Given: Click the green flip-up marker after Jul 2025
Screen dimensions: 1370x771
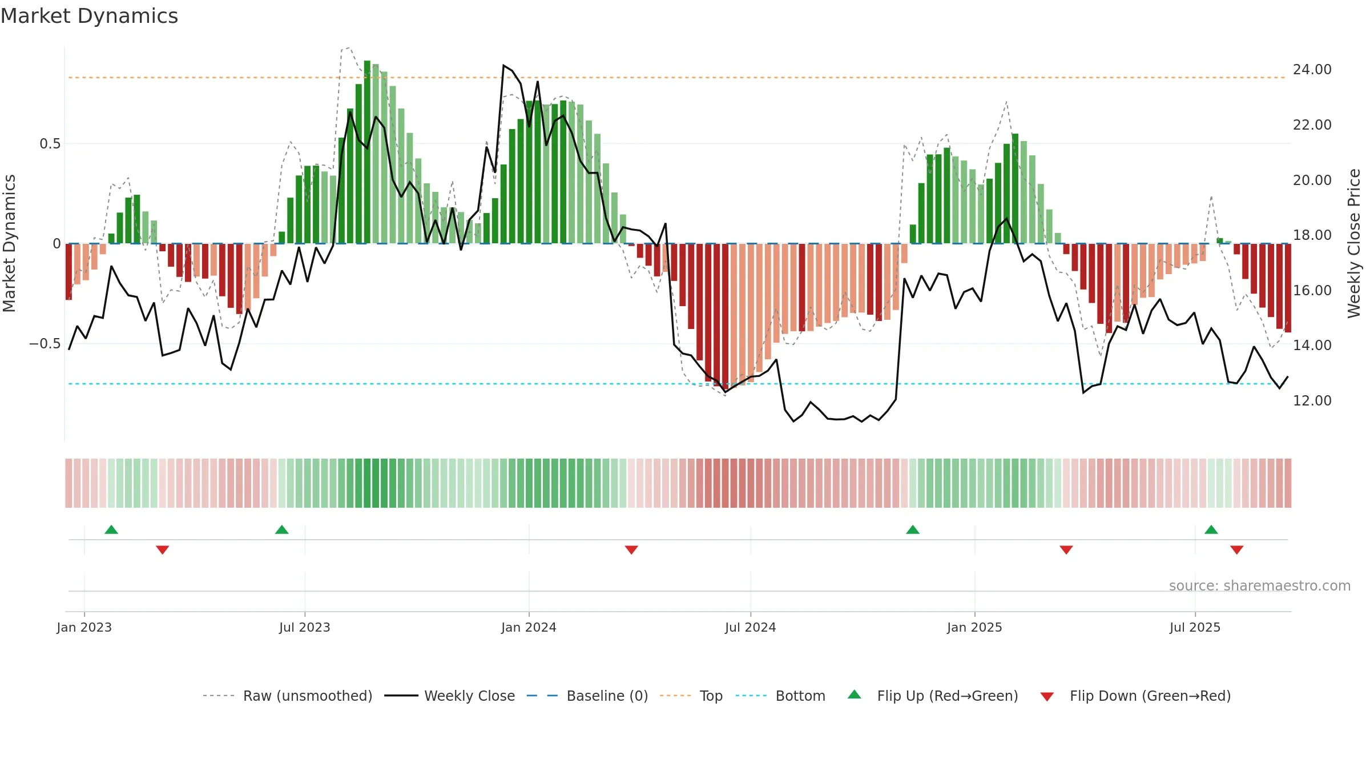Looking at the screenshot, I should pos(1211,529).
